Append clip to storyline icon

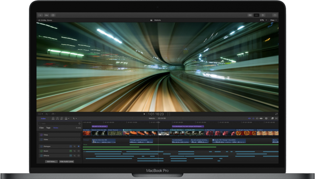(x=62, y=119)
